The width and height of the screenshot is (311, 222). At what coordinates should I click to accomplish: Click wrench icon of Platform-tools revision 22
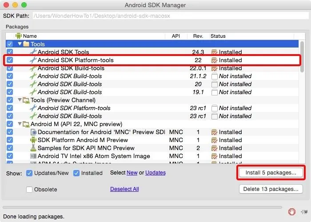tap(33, 60)
